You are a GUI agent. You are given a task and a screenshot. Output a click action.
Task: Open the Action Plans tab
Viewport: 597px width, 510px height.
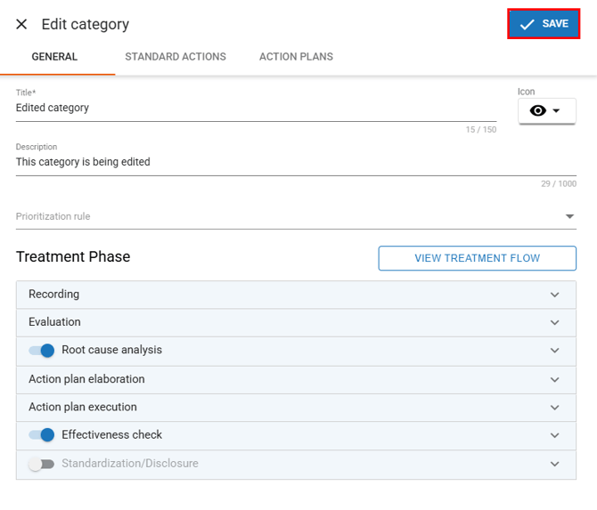point(296,57)
